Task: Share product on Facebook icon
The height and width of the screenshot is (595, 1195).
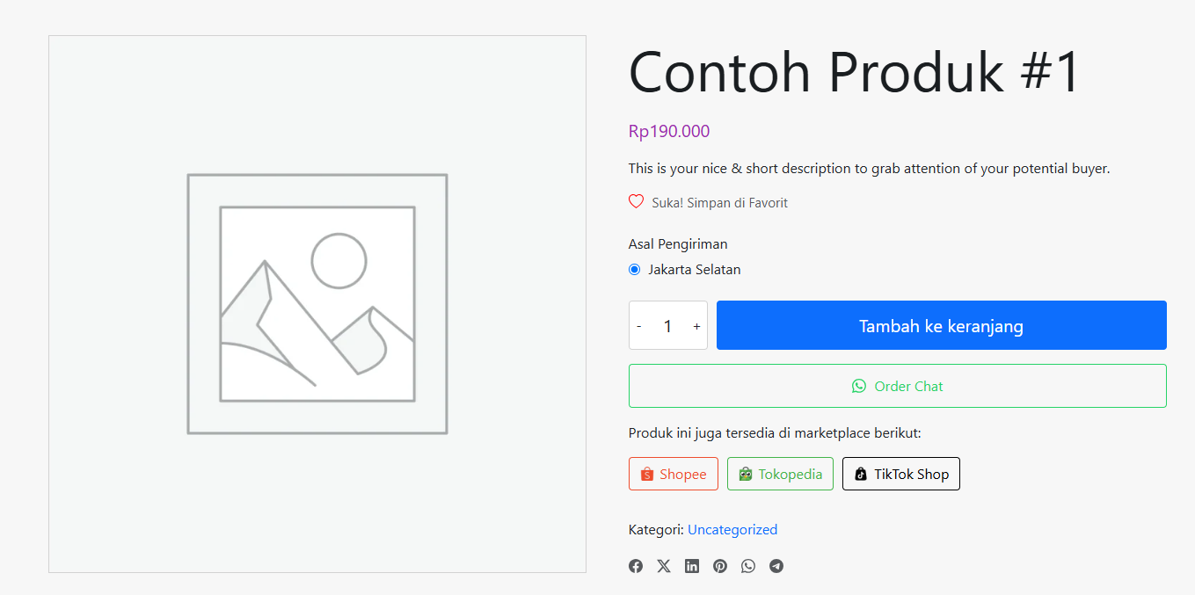Action: (x=636, y=566)
